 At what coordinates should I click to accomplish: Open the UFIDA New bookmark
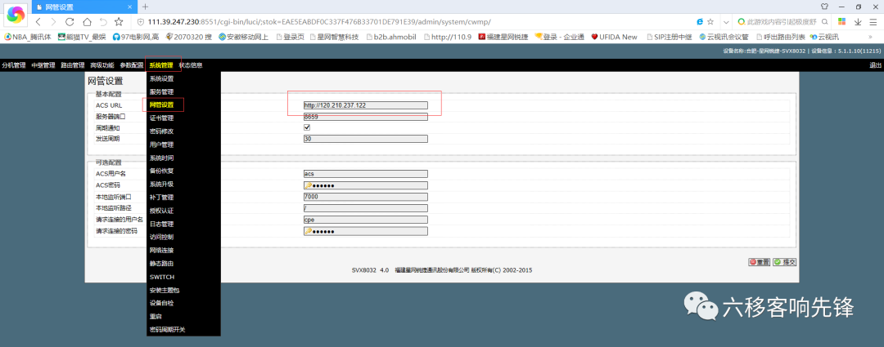point(614,37)
